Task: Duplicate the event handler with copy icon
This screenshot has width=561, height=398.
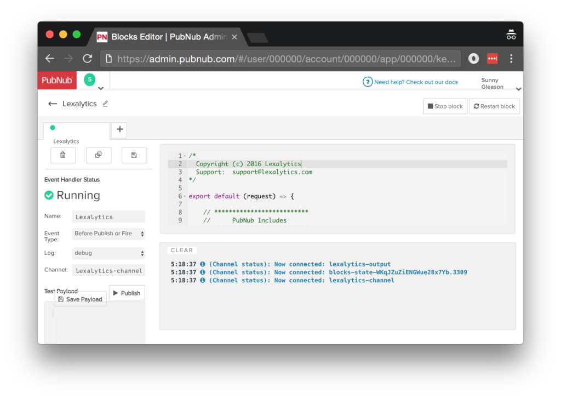Action: (99, 155)
